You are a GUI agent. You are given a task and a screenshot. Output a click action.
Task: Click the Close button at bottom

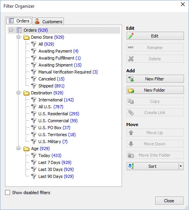click(x=169, y=201)
